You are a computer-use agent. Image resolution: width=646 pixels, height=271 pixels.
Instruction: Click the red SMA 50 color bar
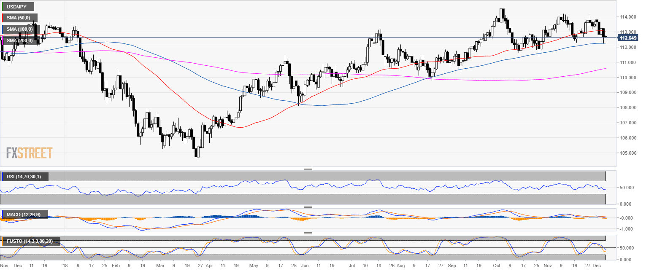(3, 18)
